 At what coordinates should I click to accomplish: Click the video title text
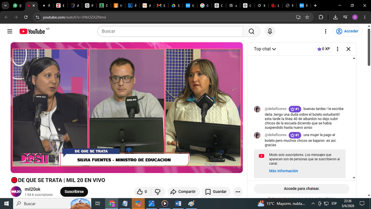click(62, 180)
